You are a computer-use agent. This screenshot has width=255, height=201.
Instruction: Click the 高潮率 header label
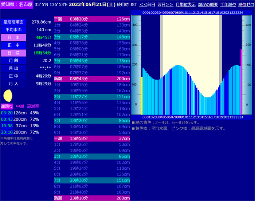(33, 106)
